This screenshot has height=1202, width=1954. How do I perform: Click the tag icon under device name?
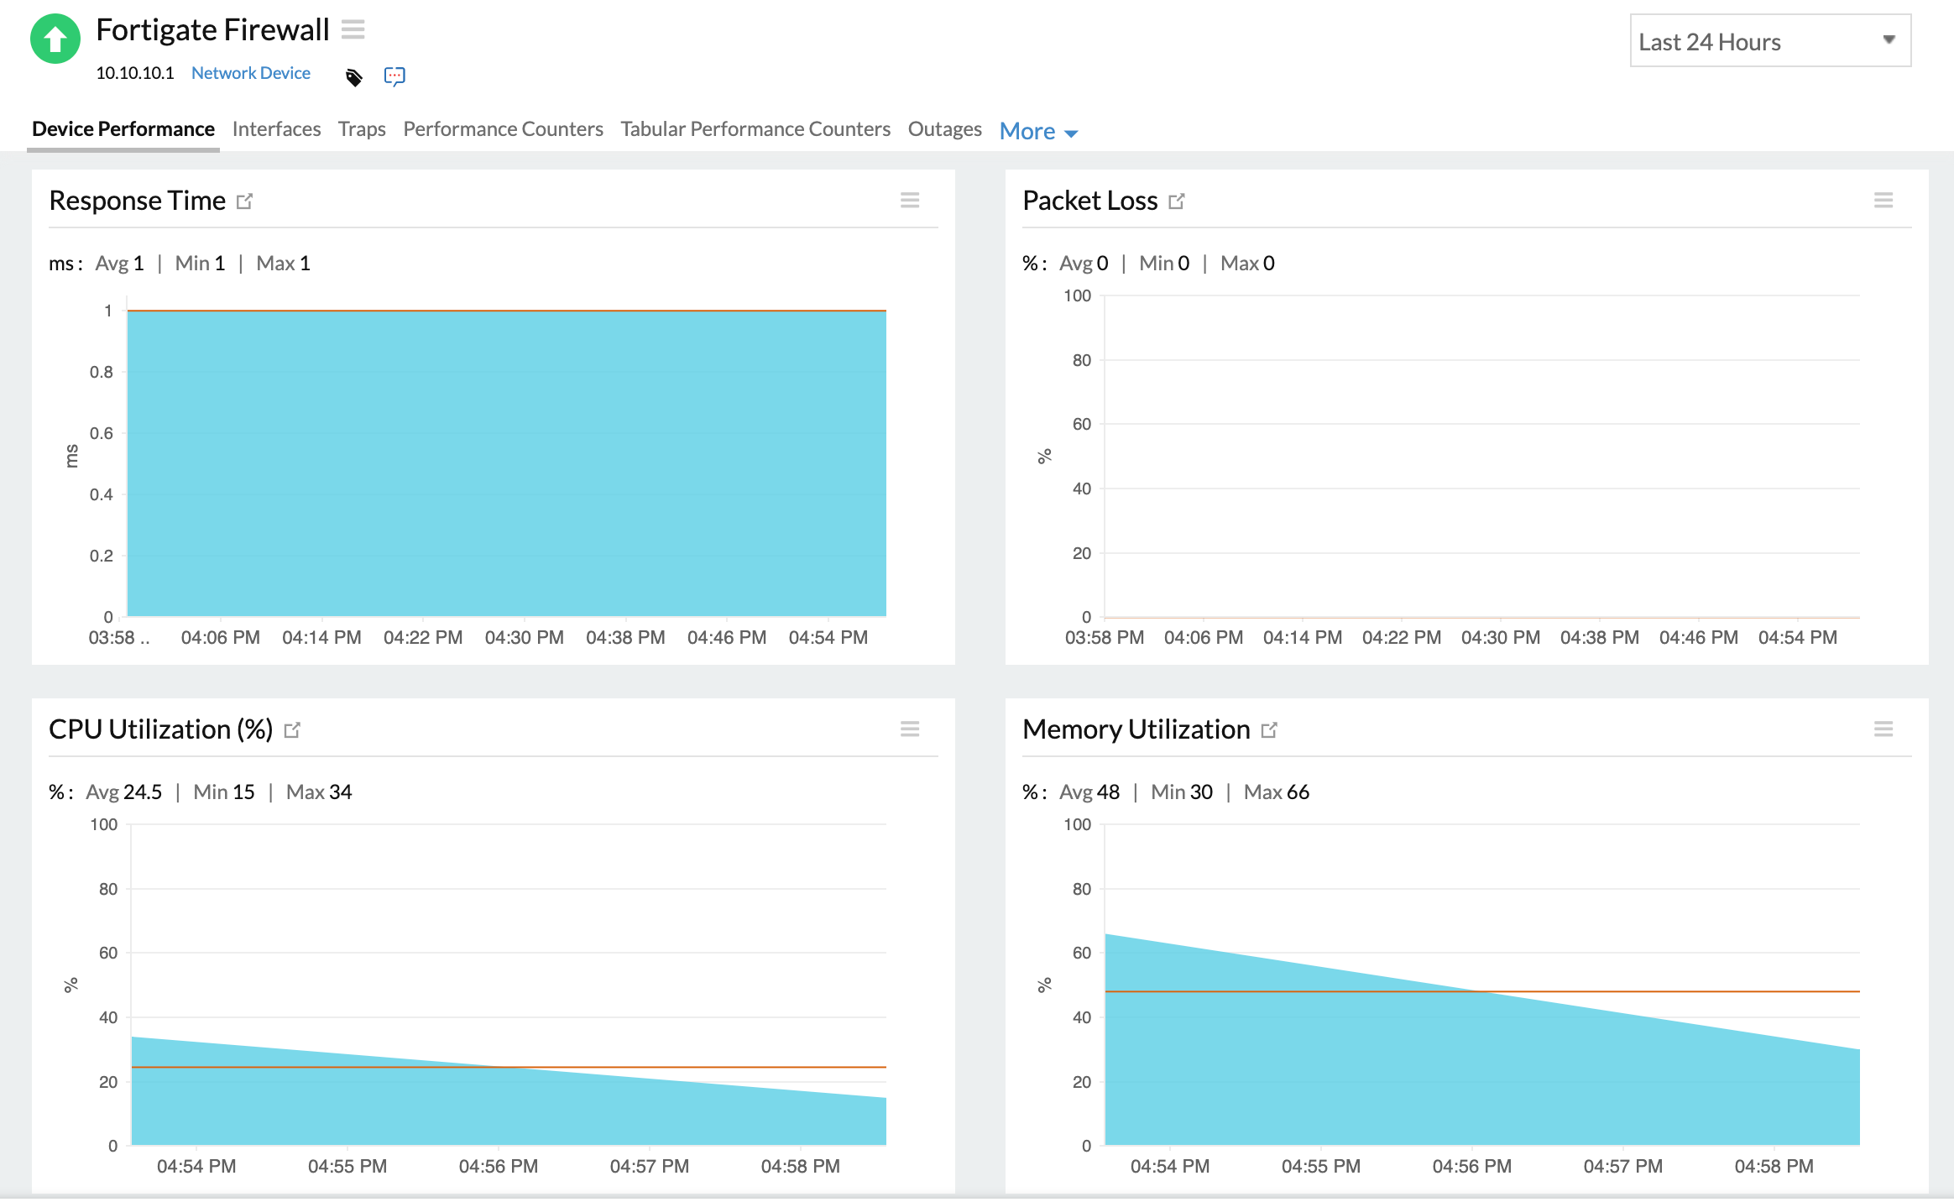(354, 77)
